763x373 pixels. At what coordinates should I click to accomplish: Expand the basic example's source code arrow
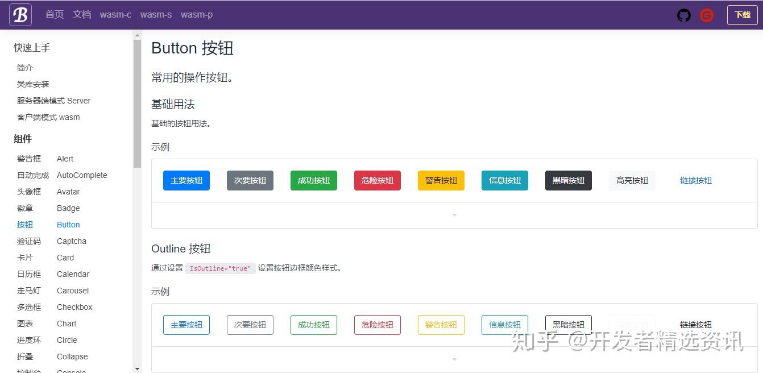point(454,215)
